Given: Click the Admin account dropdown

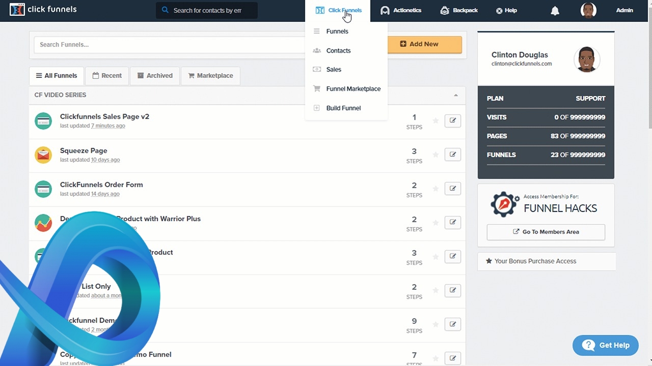Looking at the screenshot, I should pos(624,10).
